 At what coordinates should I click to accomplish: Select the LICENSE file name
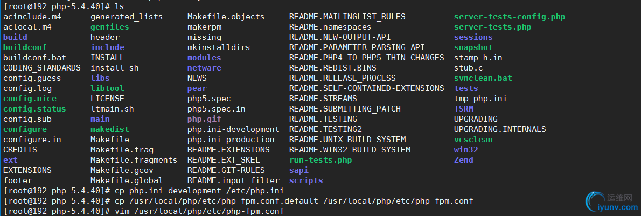tap(108, 99)
